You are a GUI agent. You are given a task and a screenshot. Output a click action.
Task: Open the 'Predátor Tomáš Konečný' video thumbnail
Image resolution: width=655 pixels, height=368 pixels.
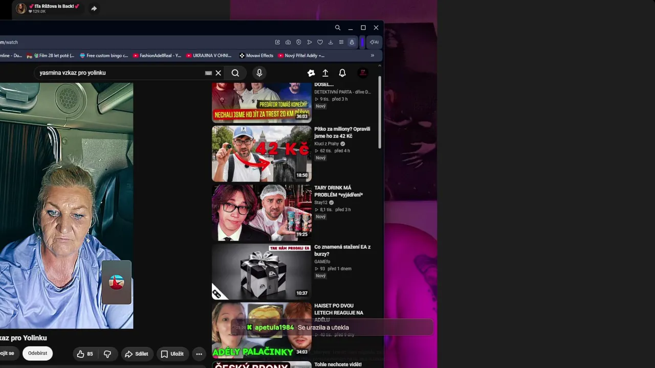261,103
